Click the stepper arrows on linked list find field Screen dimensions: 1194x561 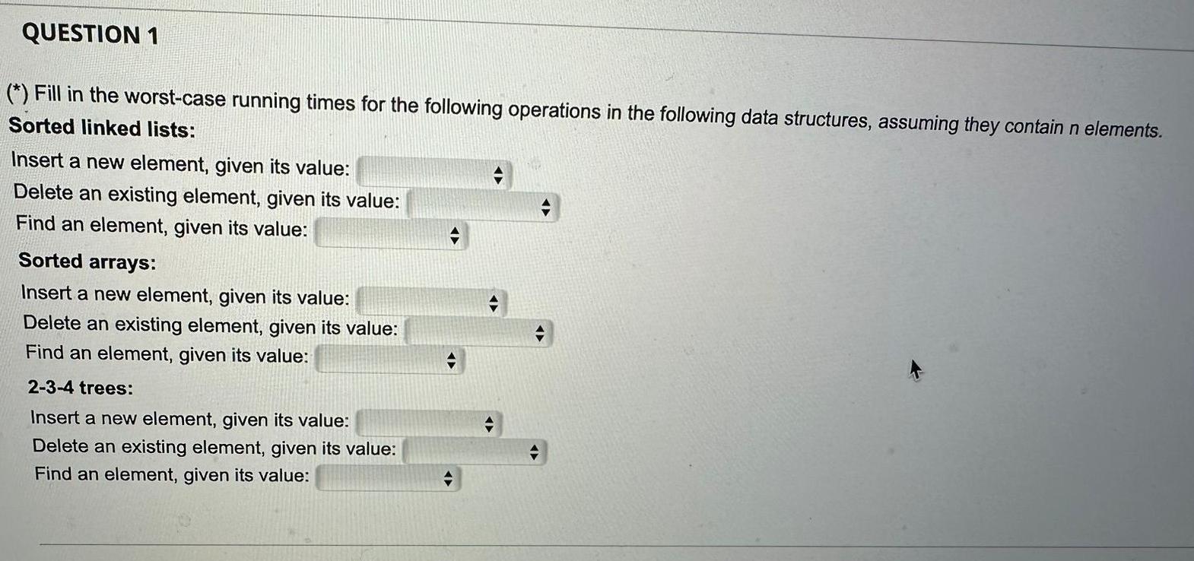click(454, 234)
